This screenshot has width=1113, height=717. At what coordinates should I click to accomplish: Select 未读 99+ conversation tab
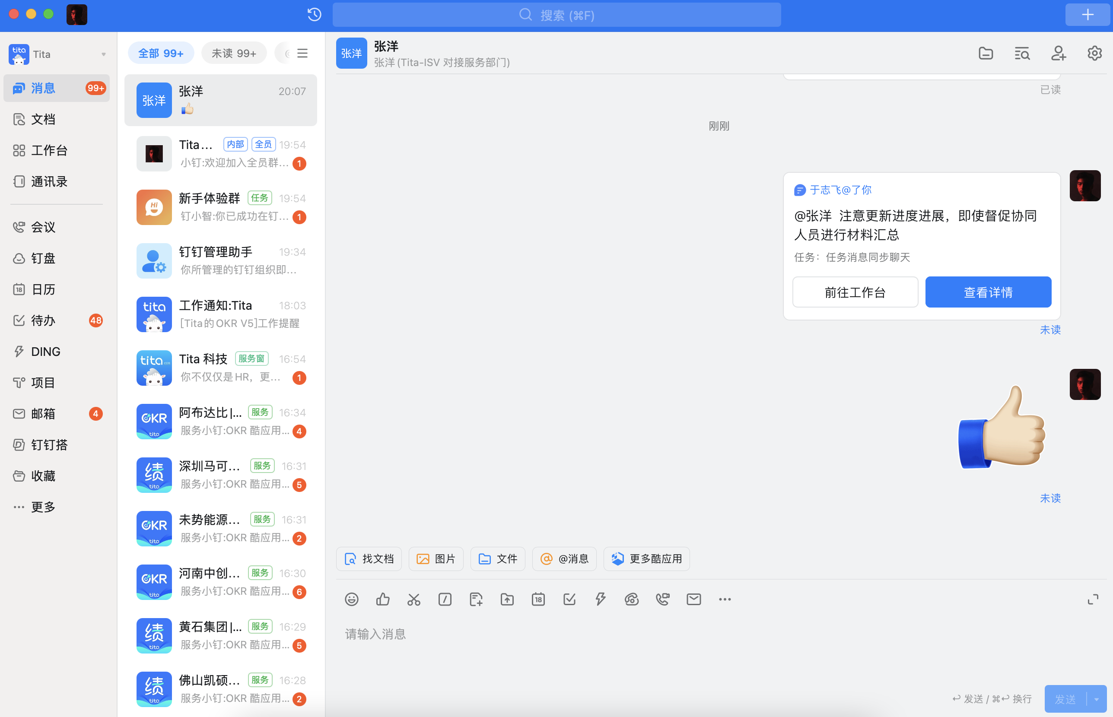click(x=234, y=54)
